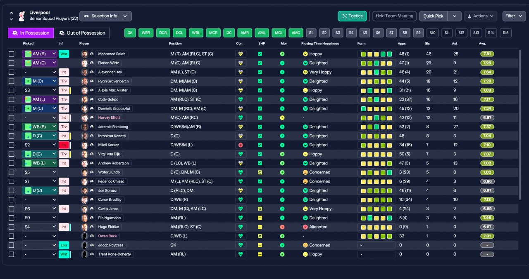
Task: Click Mohamed Salah's form squares
Action: click(x=376, y=54)
